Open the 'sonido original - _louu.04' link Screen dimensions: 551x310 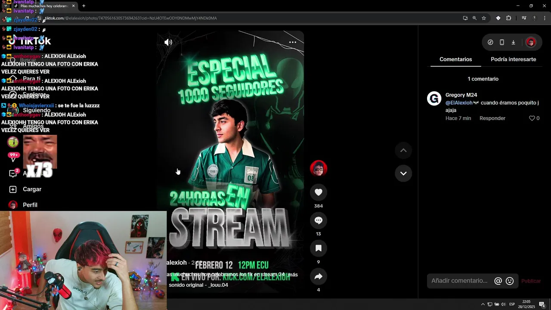[198, 285]
